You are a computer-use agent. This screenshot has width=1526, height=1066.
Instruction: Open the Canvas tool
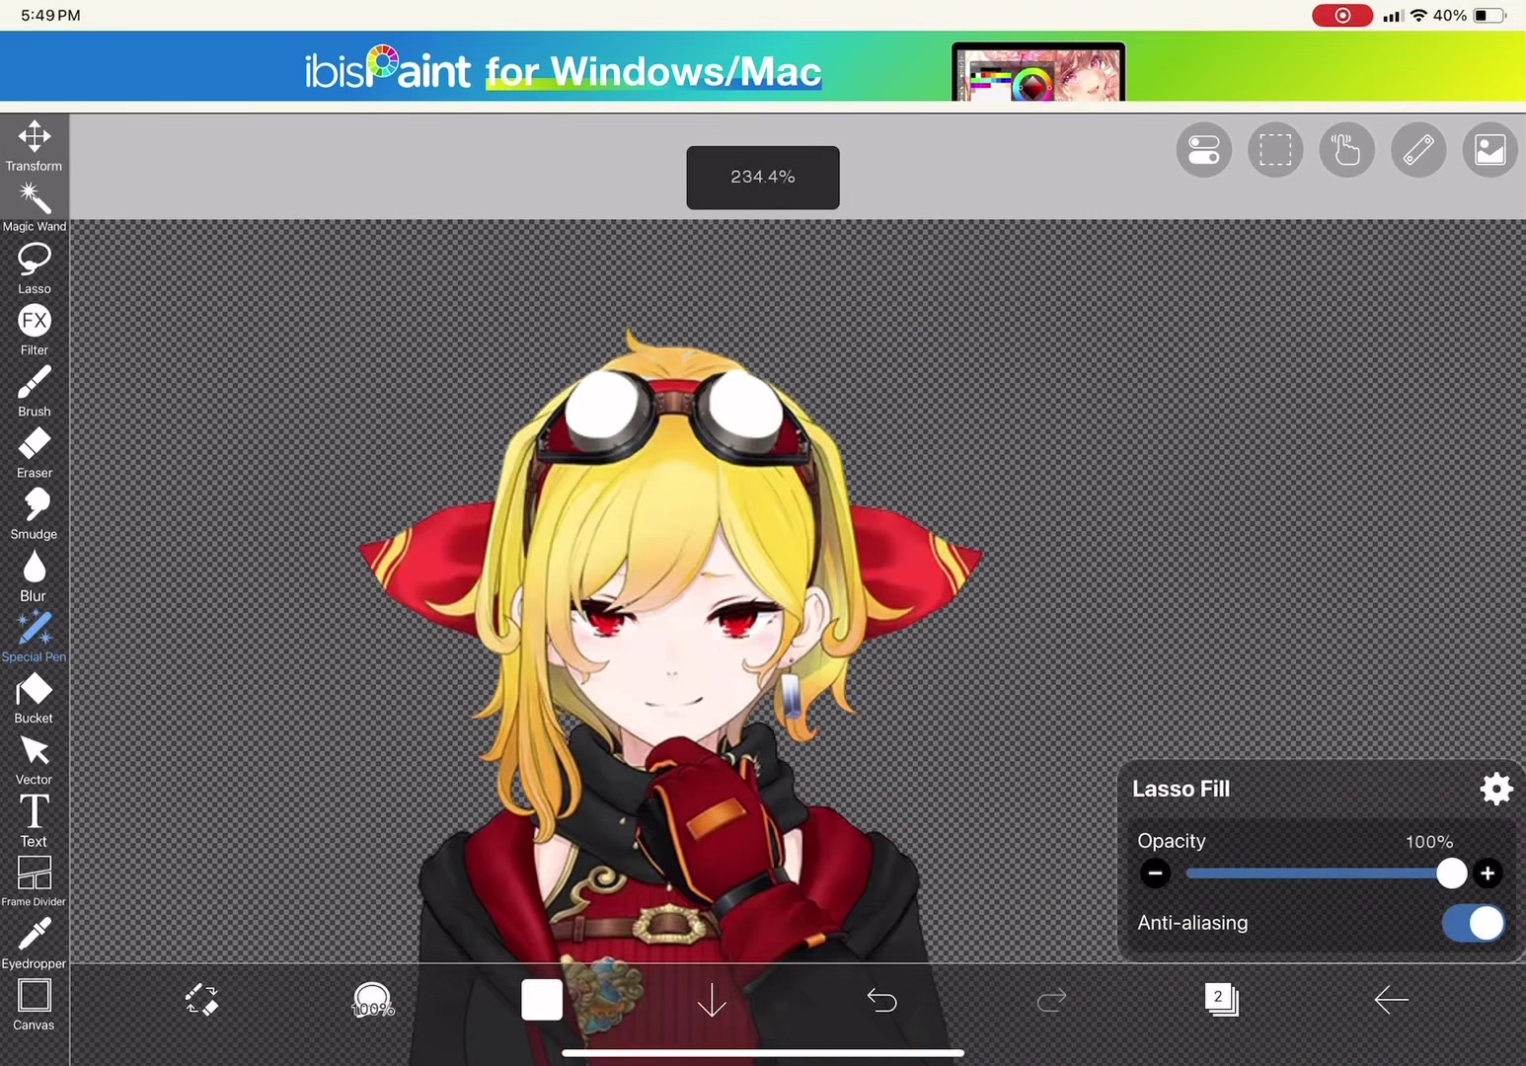[x=35, y=1005]
